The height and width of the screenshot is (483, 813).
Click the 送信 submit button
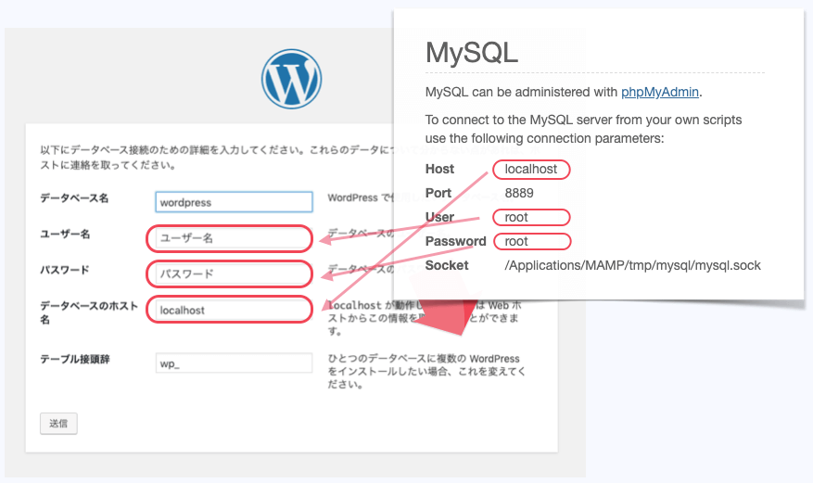point(58,424)
